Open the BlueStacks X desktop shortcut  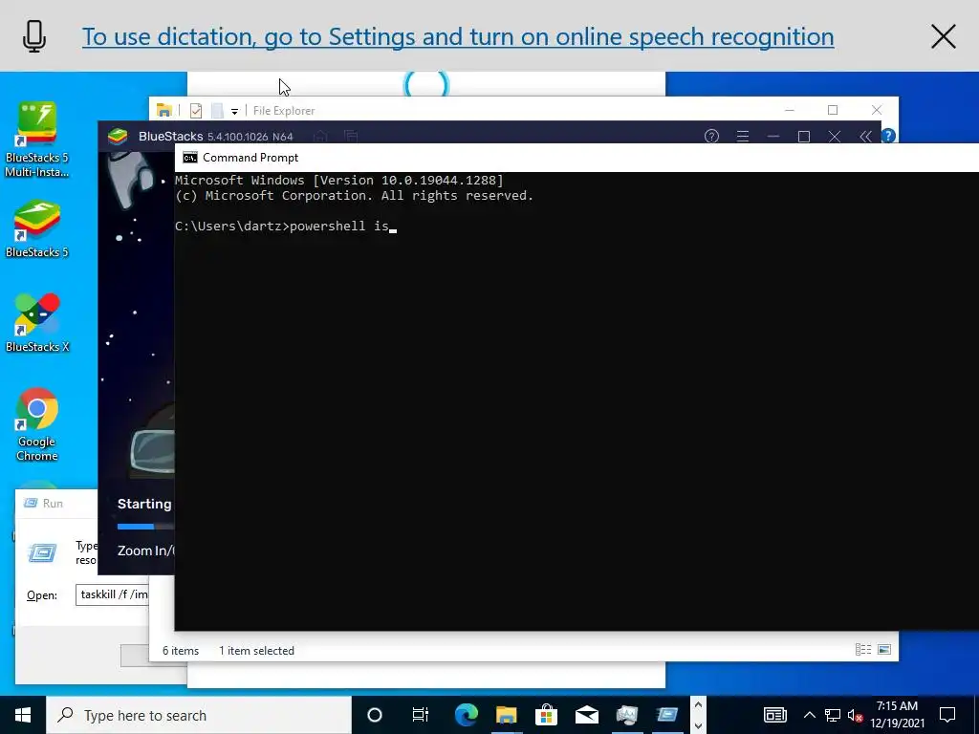click(x=37, y=323)
